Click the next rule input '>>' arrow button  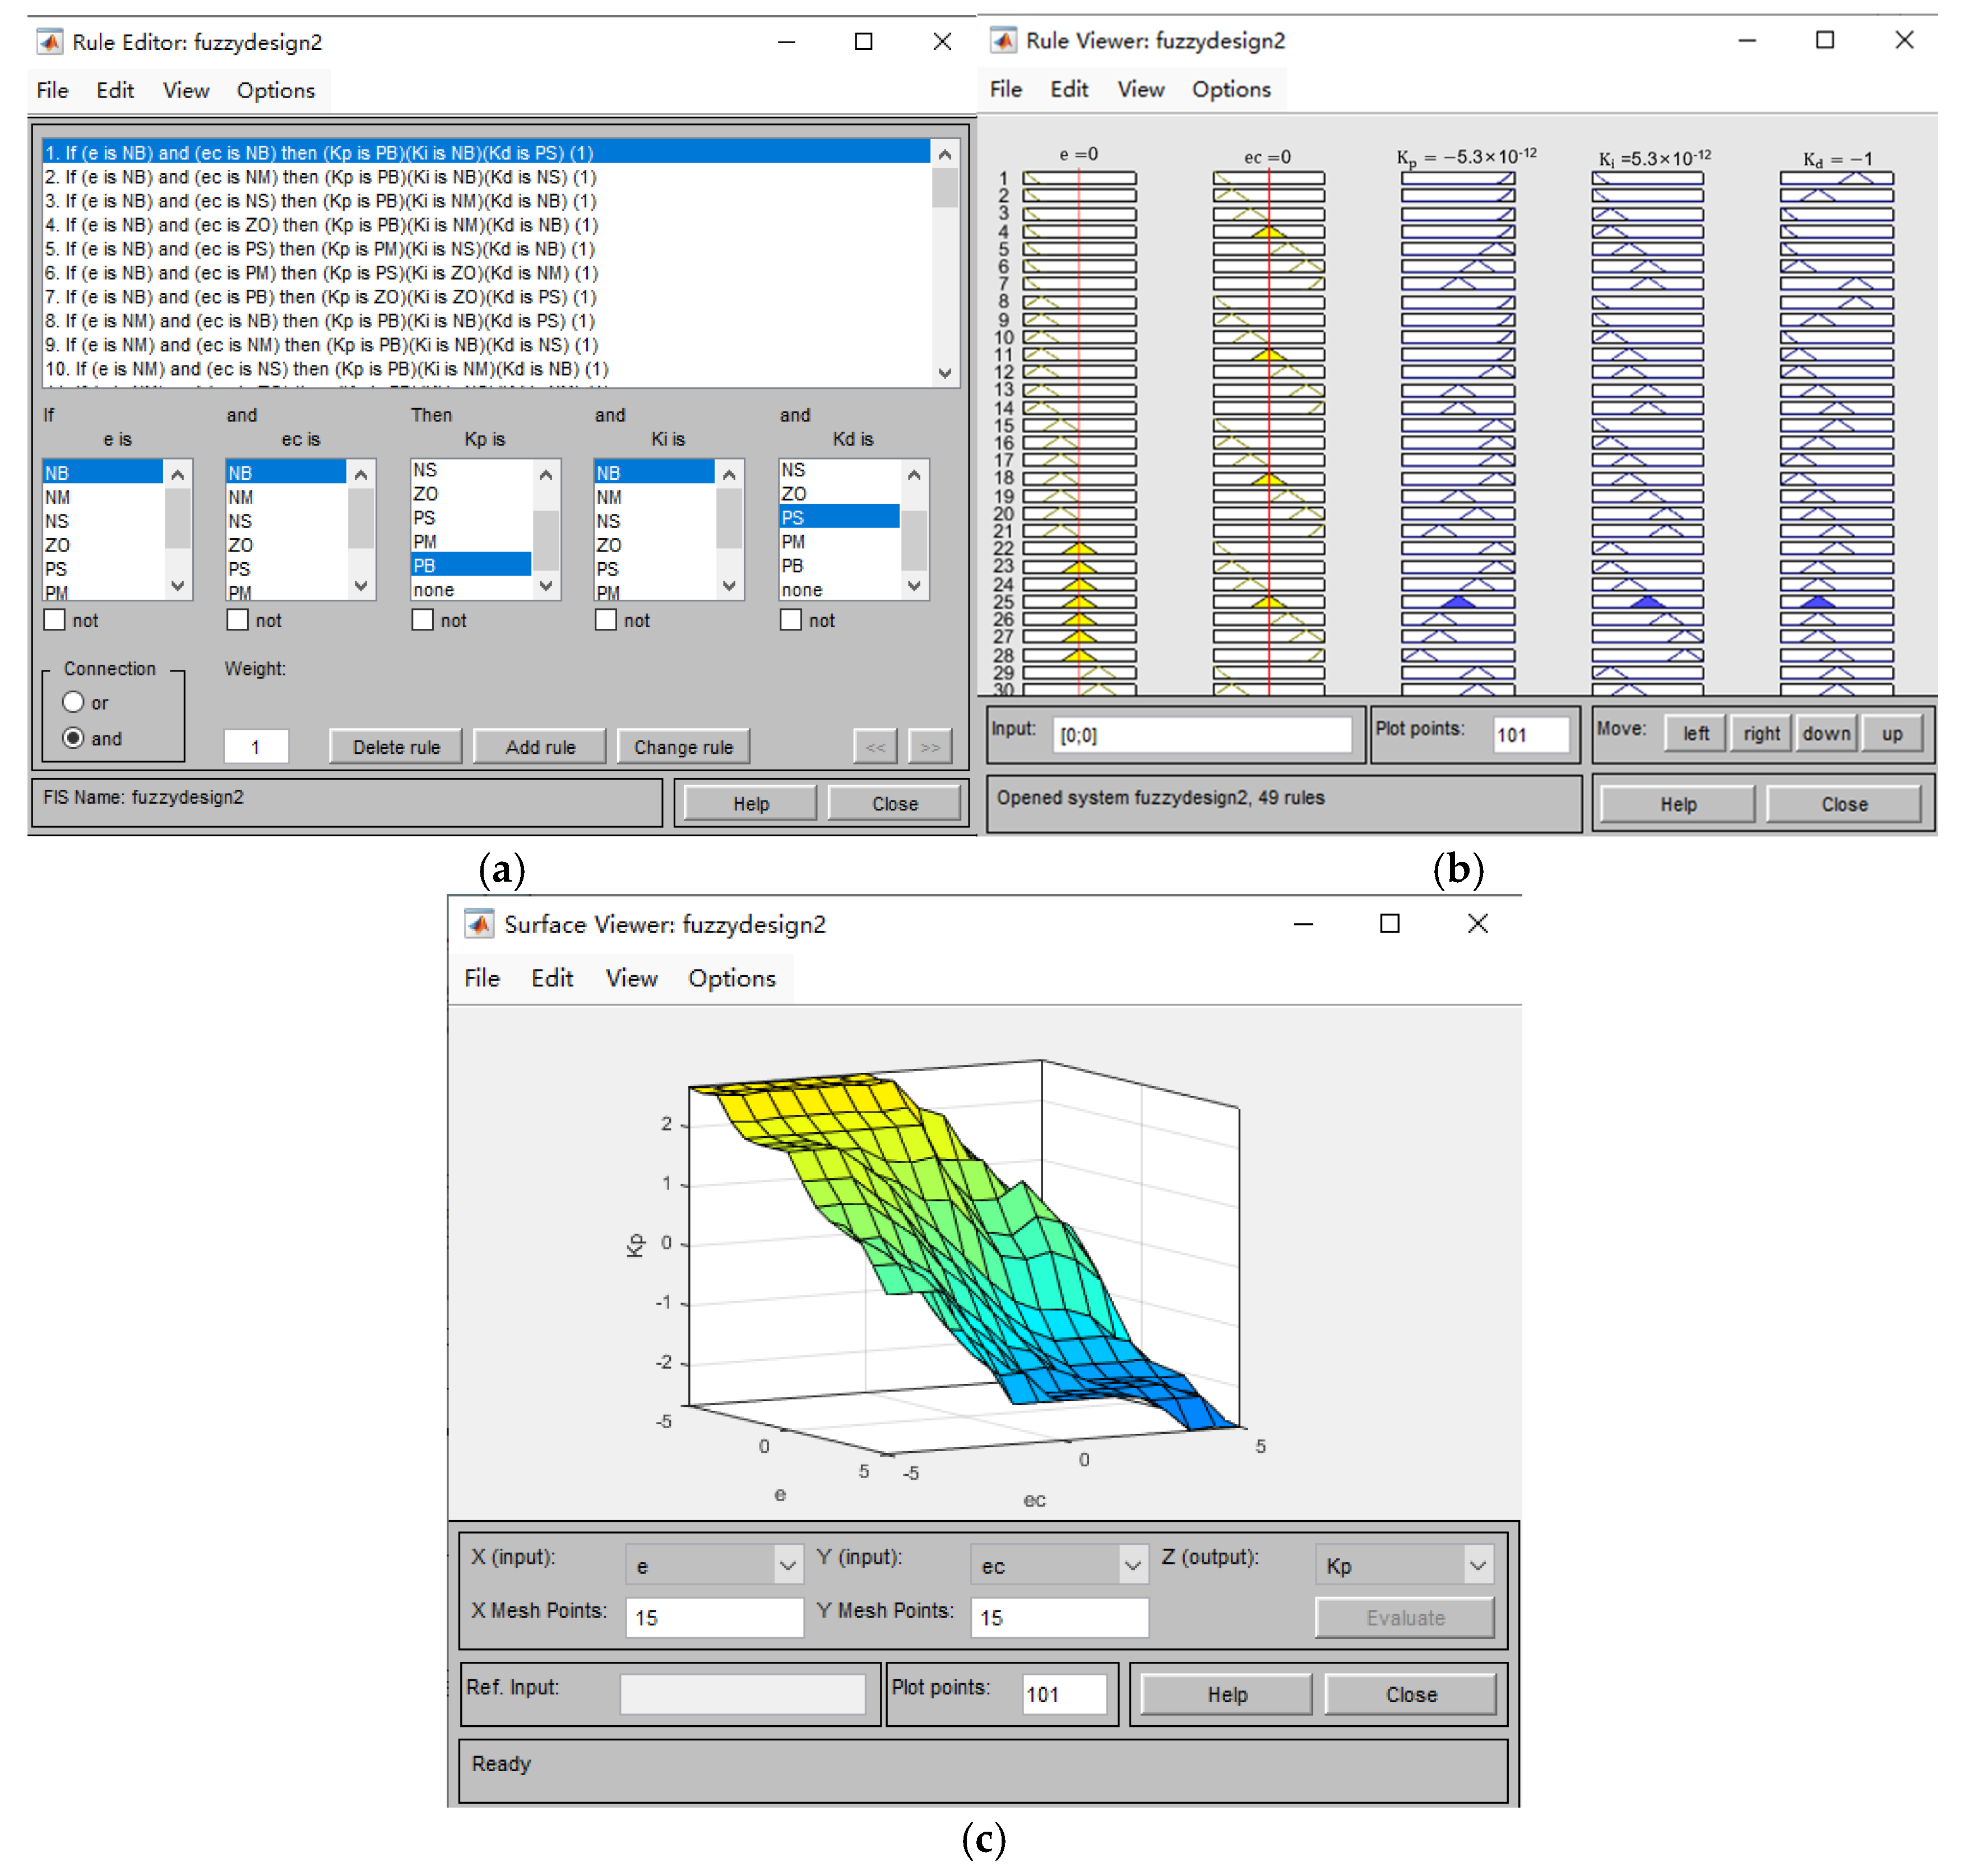coord(930,747)
